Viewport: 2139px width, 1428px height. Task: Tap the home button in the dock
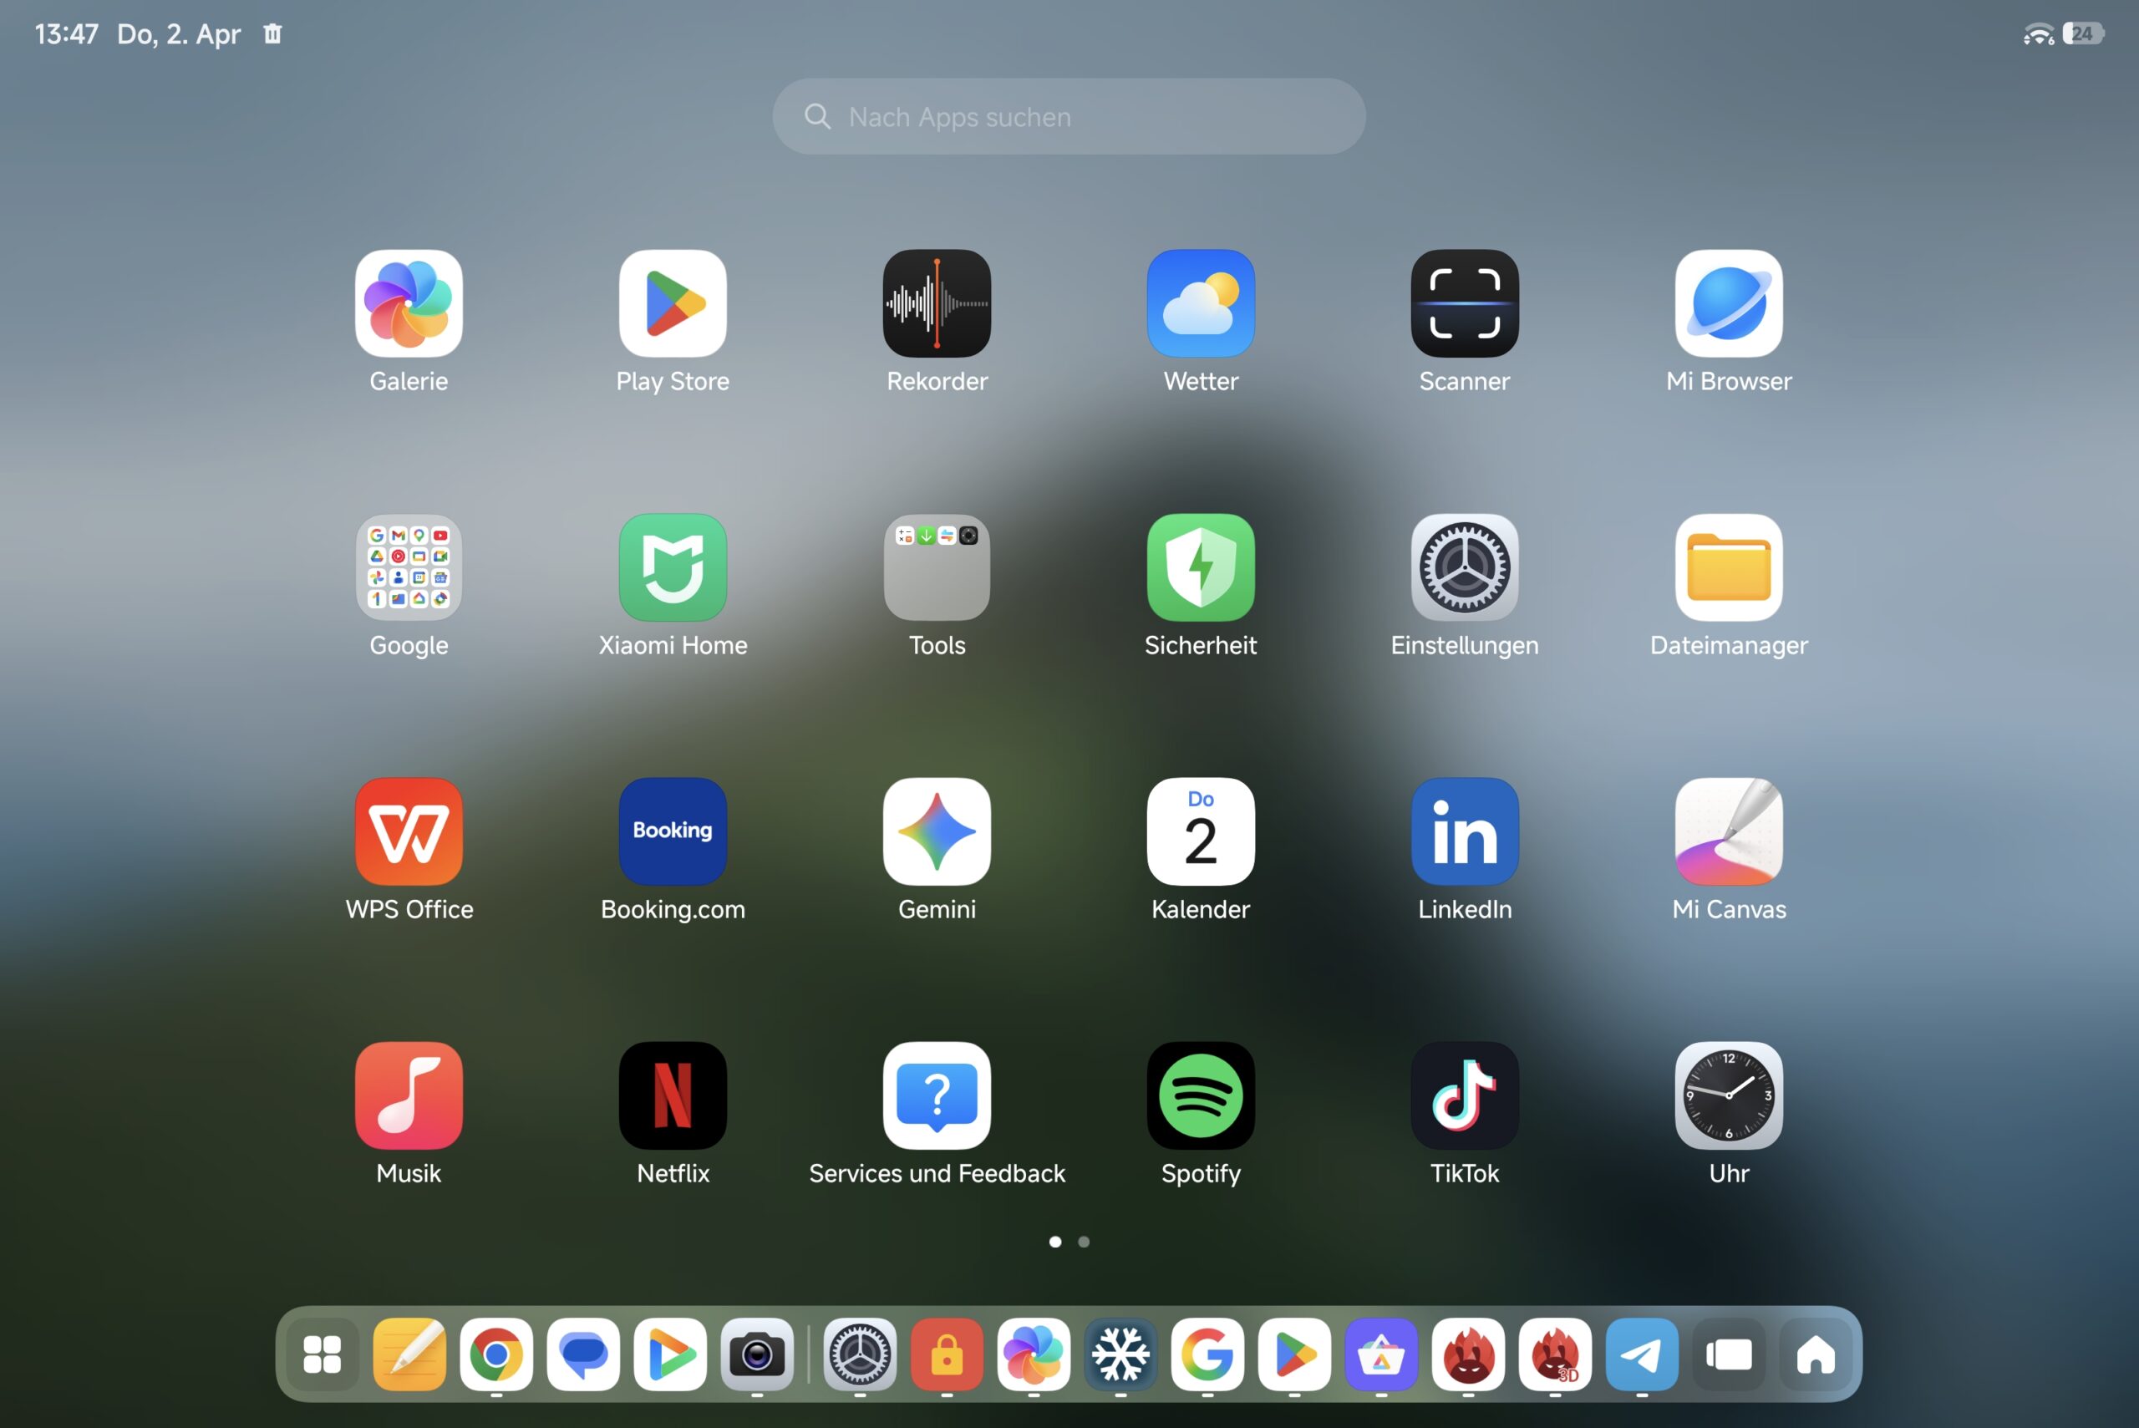click(1815, 1354)
